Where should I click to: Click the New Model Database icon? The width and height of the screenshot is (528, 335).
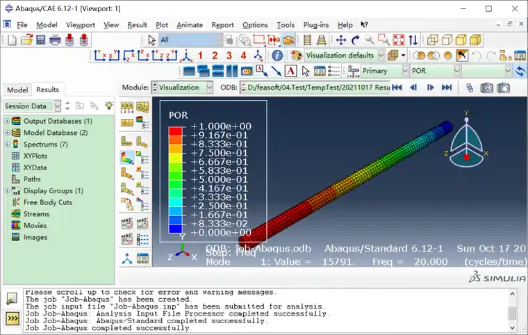point(12,40)
